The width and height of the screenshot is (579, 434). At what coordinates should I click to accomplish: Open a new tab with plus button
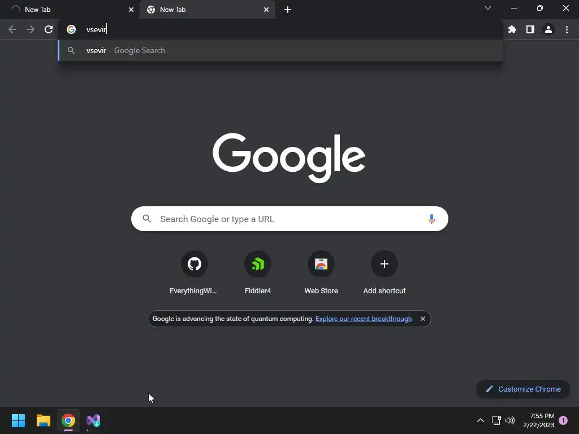click(288, 10)
